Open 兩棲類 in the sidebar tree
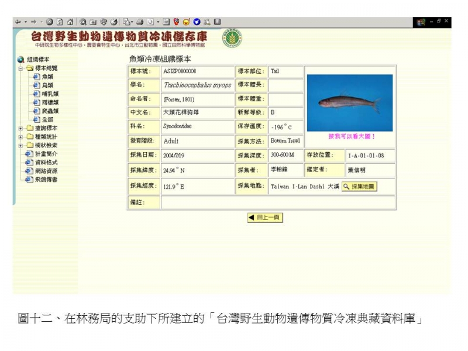Screen dimensions: 468x351 pos(50,102)
